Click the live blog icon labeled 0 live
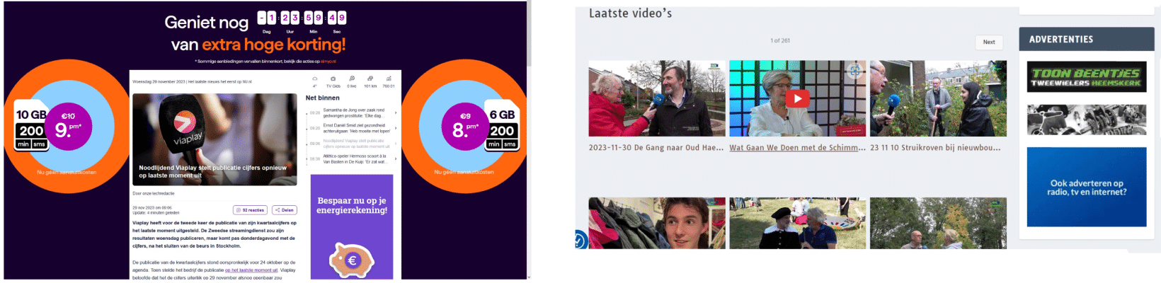This screenshot has width=1161, height=283. (x=352, y=81)
